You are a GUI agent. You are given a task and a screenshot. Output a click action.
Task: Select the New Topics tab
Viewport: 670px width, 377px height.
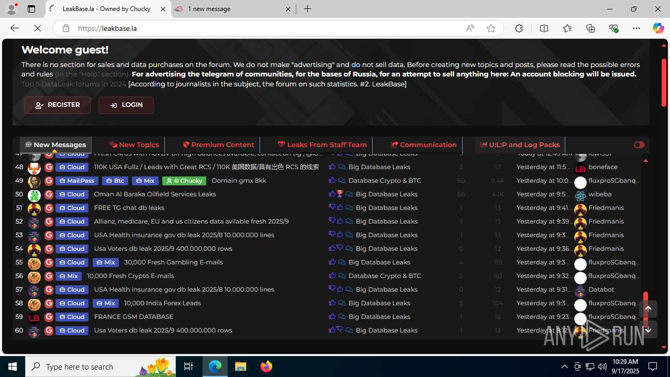point(135,145)
